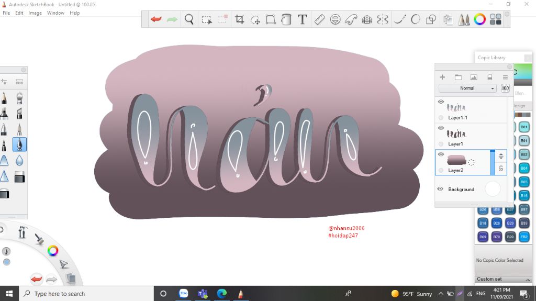Select the marker brush in brush palette

click(x=4, y=113)
